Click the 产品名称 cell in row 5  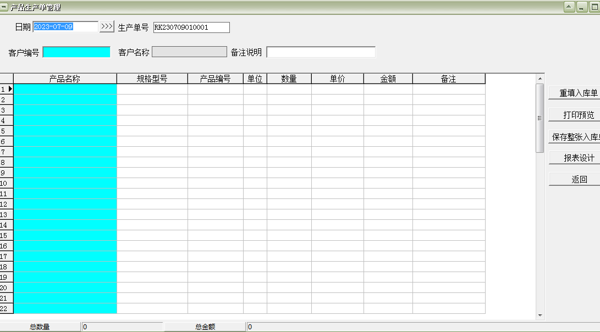coord(65,131)
